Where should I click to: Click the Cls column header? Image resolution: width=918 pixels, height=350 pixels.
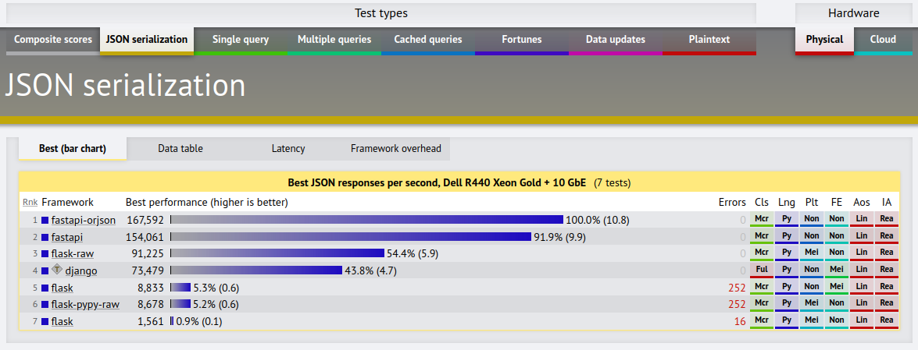click(x=762, y=202)
